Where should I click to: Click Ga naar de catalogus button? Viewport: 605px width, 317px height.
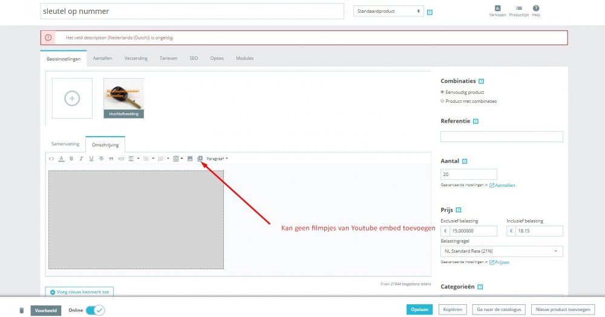coord(499,310)
